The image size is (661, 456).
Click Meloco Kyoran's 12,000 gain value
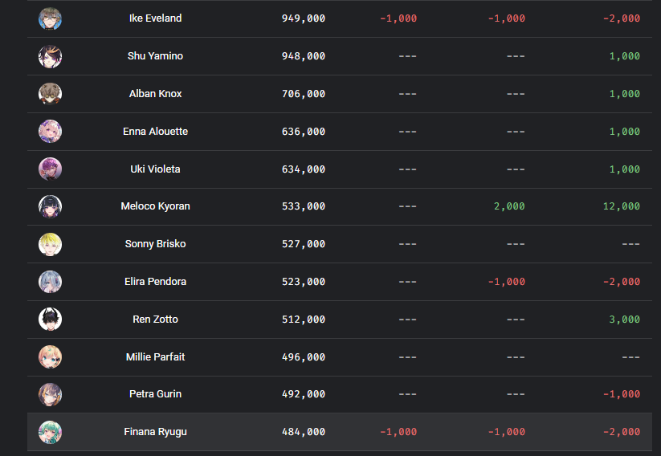pyautogui.click(x=622, y=206)
